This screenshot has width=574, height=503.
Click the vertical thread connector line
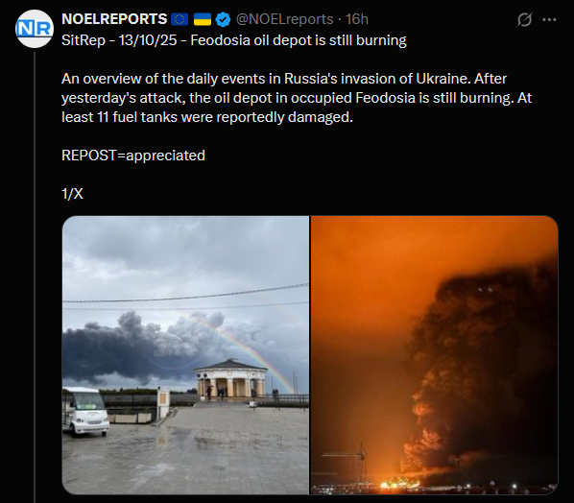pos(35,277)
